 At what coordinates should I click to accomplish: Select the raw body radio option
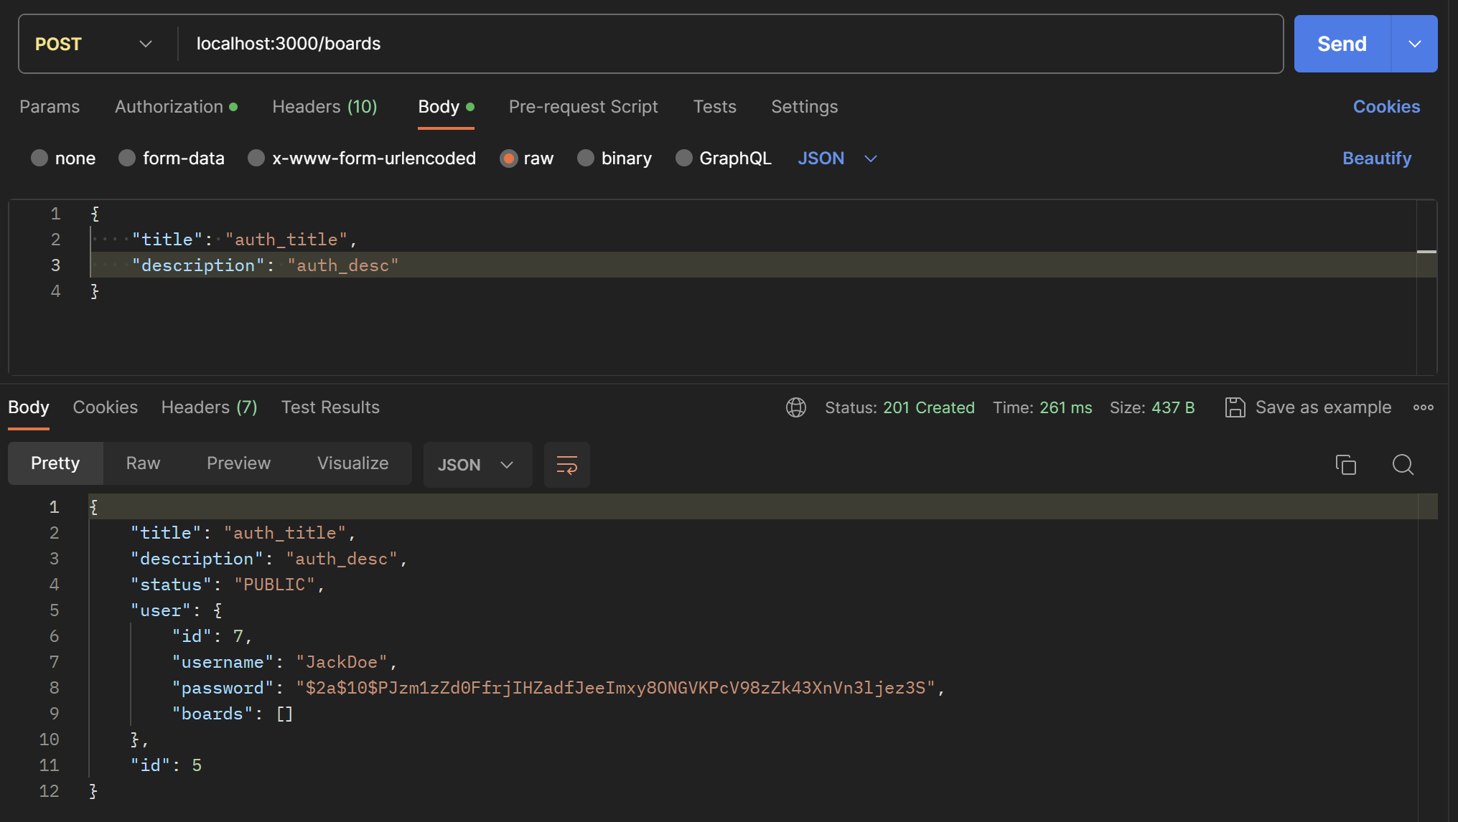[x=509, y=159]
